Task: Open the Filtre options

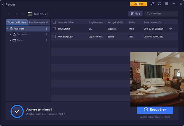Action: 135,14
